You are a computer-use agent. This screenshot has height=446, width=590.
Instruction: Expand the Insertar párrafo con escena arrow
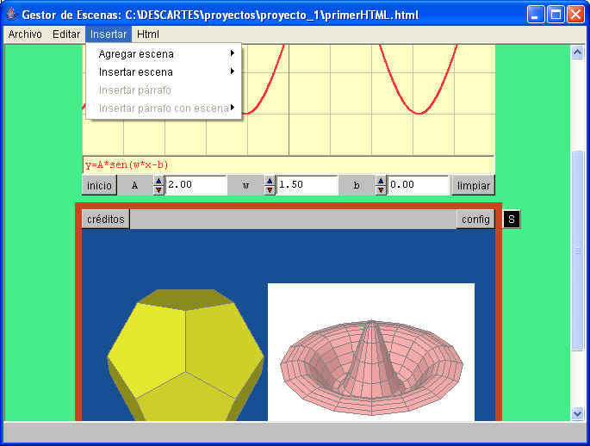pos(233,108)
